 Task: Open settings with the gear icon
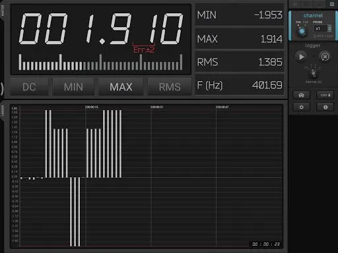(301, 107)
